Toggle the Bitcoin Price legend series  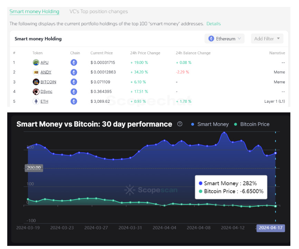point(252,124)
